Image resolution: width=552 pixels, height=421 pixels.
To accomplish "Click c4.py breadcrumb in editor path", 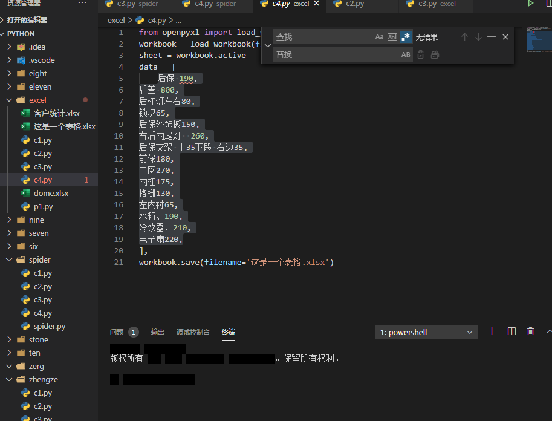I will (151, 21).
